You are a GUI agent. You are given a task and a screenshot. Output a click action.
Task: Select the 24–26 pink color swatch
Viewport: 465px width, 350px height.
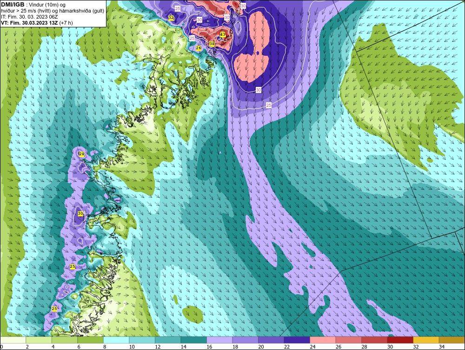pyautogui.click(x=323, y=340)
